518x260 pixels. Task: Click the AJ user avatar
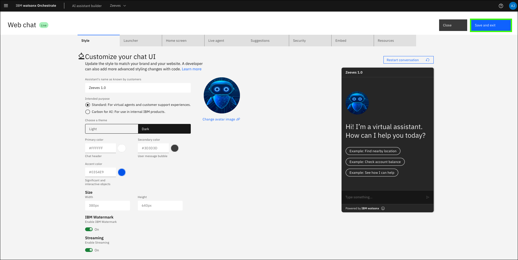(513, 6)
